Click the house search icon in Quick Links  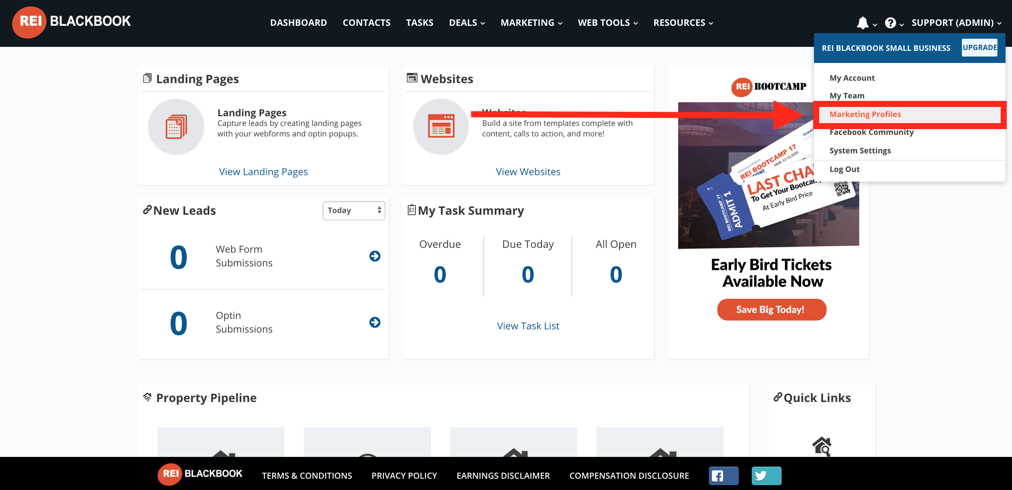pyautogui.click(x=822, y=446)
